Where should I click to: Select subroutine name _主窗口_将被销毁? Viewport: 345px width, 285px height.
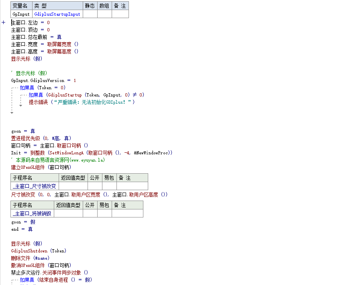tap(32, 213)
